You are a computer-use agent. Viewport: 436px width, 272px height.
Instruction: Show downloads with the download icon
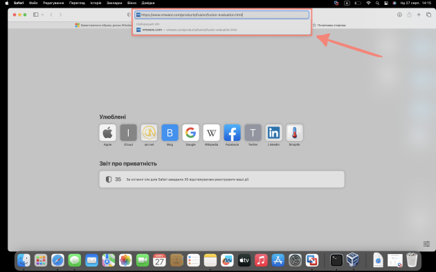click(x=399, y=14)
